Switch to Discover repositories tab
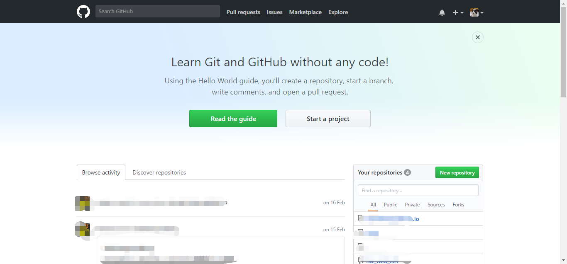Image resolution: width=567 pixels, height=264 pixels. click(159, 172)
